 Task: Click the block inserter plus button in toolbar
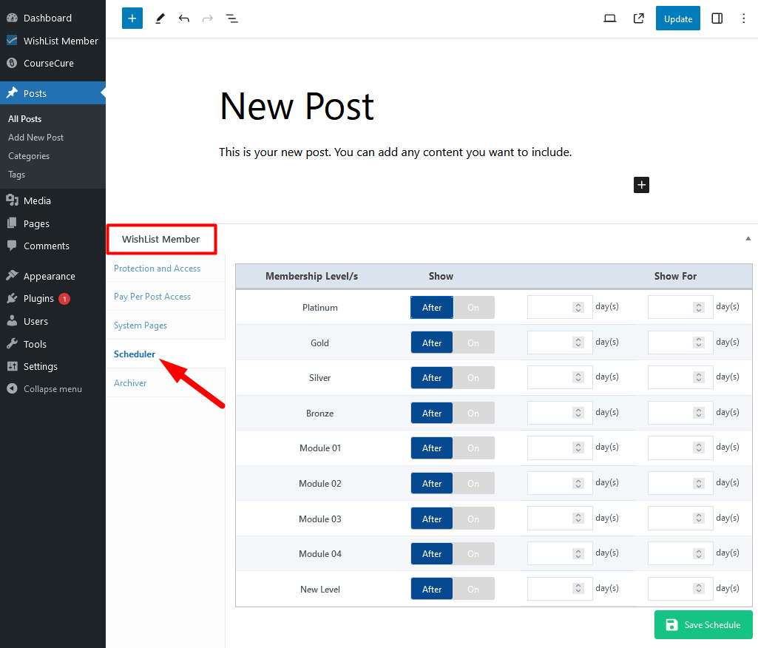(132, 18)
